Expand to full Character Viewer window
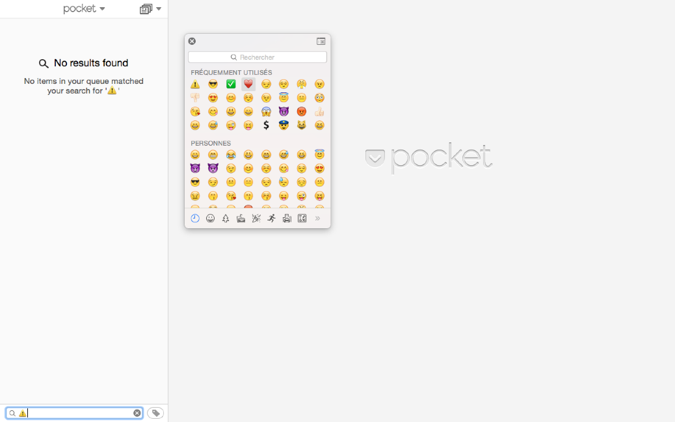Image resolution: width=675 pixels, height=422 pixels. pyautogui.click(x=321, y=42)
